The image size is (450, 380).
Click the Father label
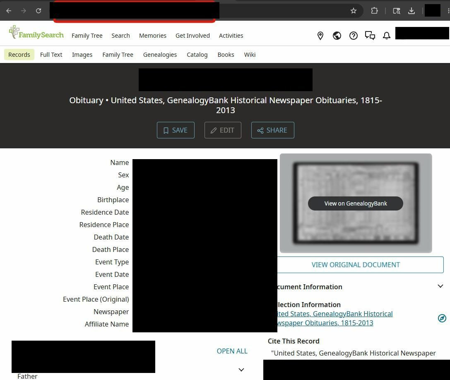pos(27,376)
